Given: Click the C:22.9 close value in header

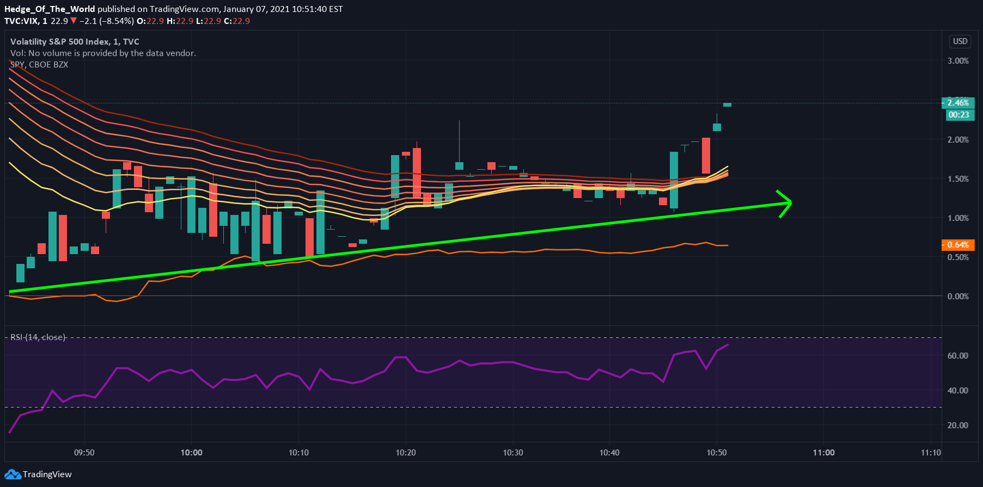Looking at the screenshot, I should 237,21.
